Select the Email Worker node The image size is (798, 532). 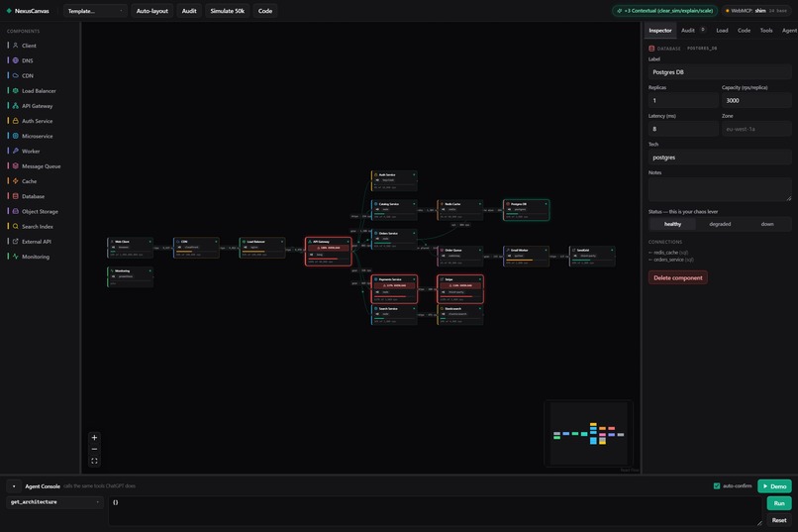coord(527,257)
